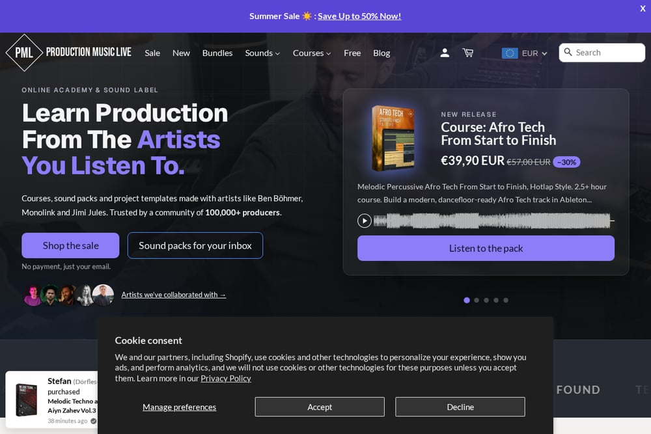
Task: Click No payment, just your email text
Action: 66,266
